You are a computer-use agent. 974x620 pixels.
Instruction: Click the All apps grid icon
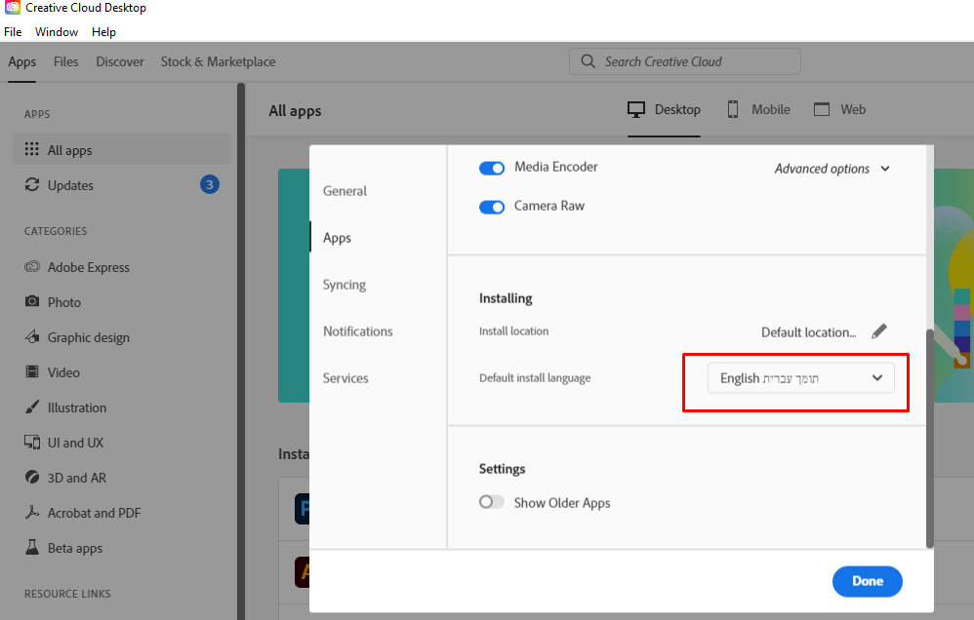click(x=31, y=149)
